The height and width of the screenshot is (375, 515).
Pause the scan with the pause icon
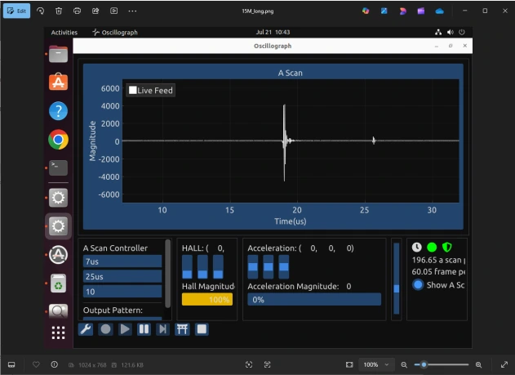pyautogui.click(x=144, y=328)
